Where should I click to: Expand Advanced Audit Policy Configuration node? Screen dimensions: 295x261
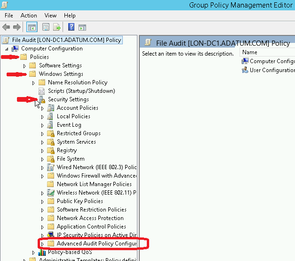(42, 244)
